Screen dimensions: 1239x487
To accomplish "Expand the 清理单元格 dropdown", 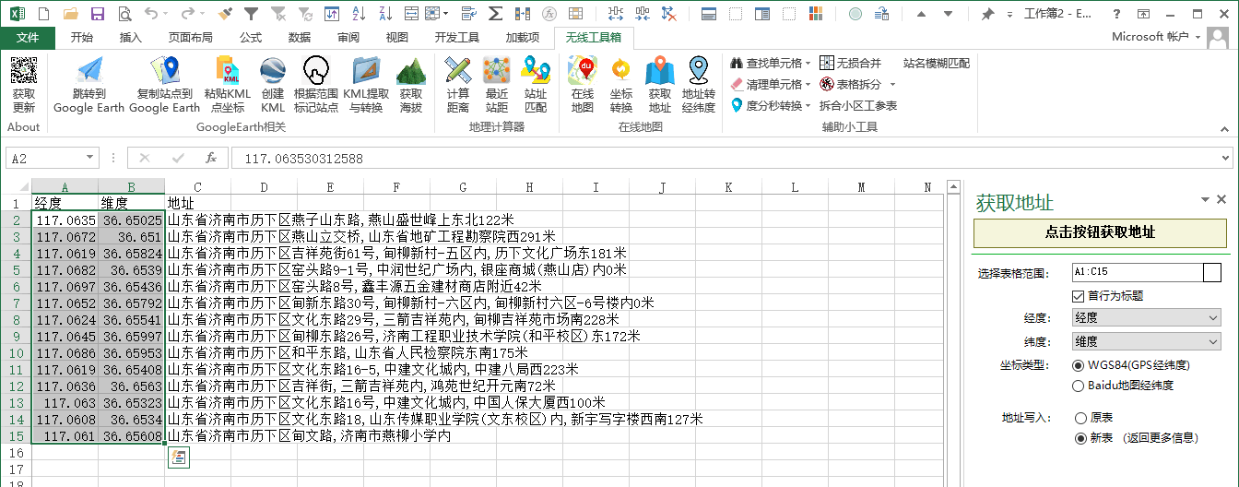I will point(808,85).
